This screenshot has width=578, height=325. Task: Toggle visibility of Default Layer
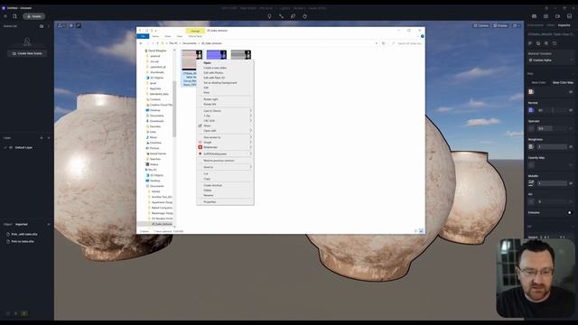point(11,147)
